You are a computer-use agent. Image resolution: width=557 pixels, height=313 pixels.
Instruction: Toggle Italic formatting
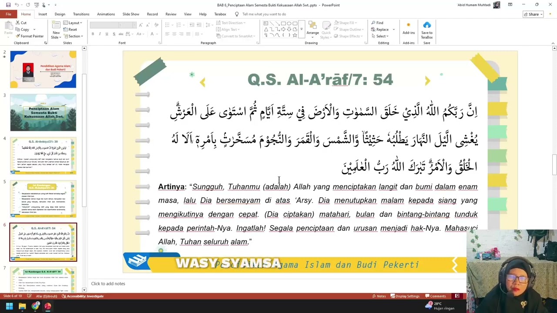(x=100, y=34)
